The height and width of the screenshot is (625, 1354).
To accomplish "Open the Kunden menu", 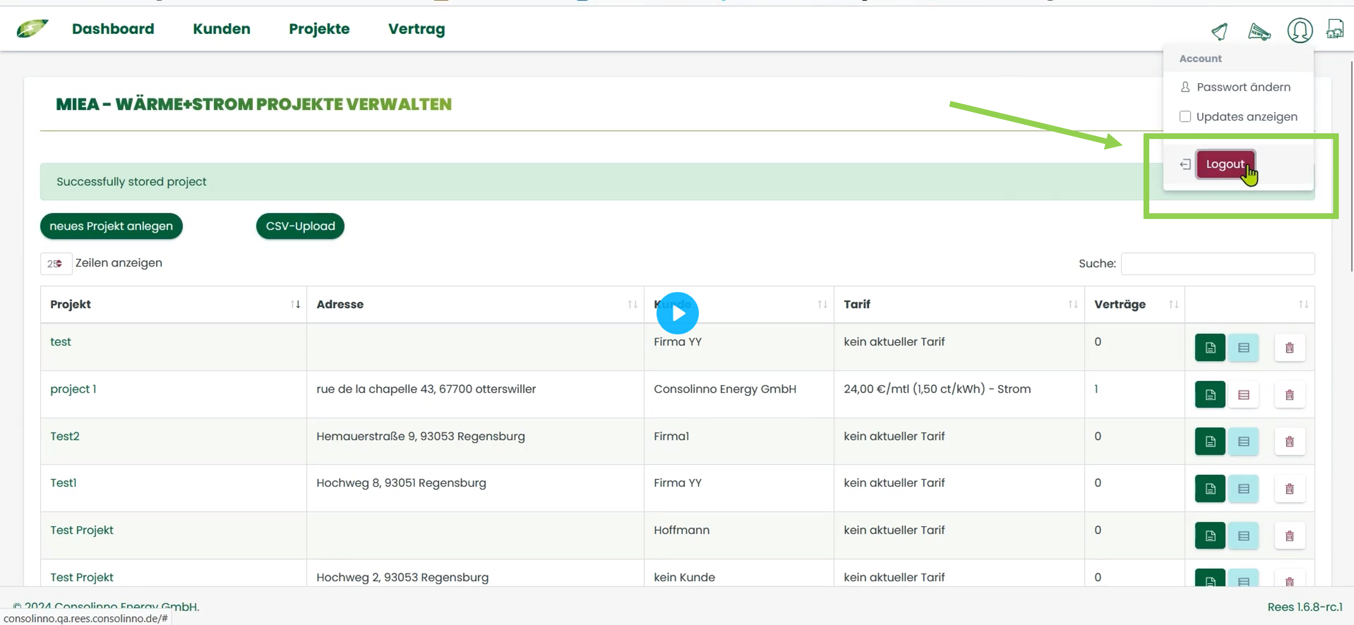I will (x=221, y=29).
